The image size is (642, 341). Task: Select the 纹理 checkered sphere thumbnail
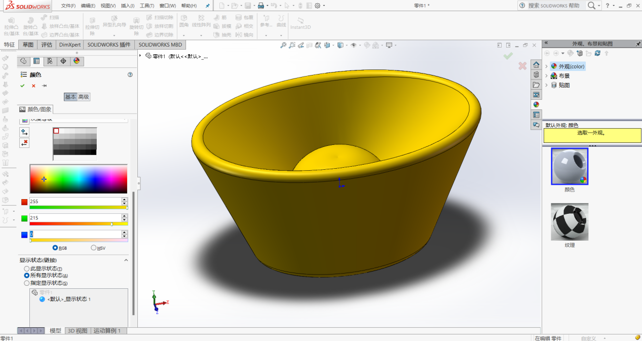570,222
